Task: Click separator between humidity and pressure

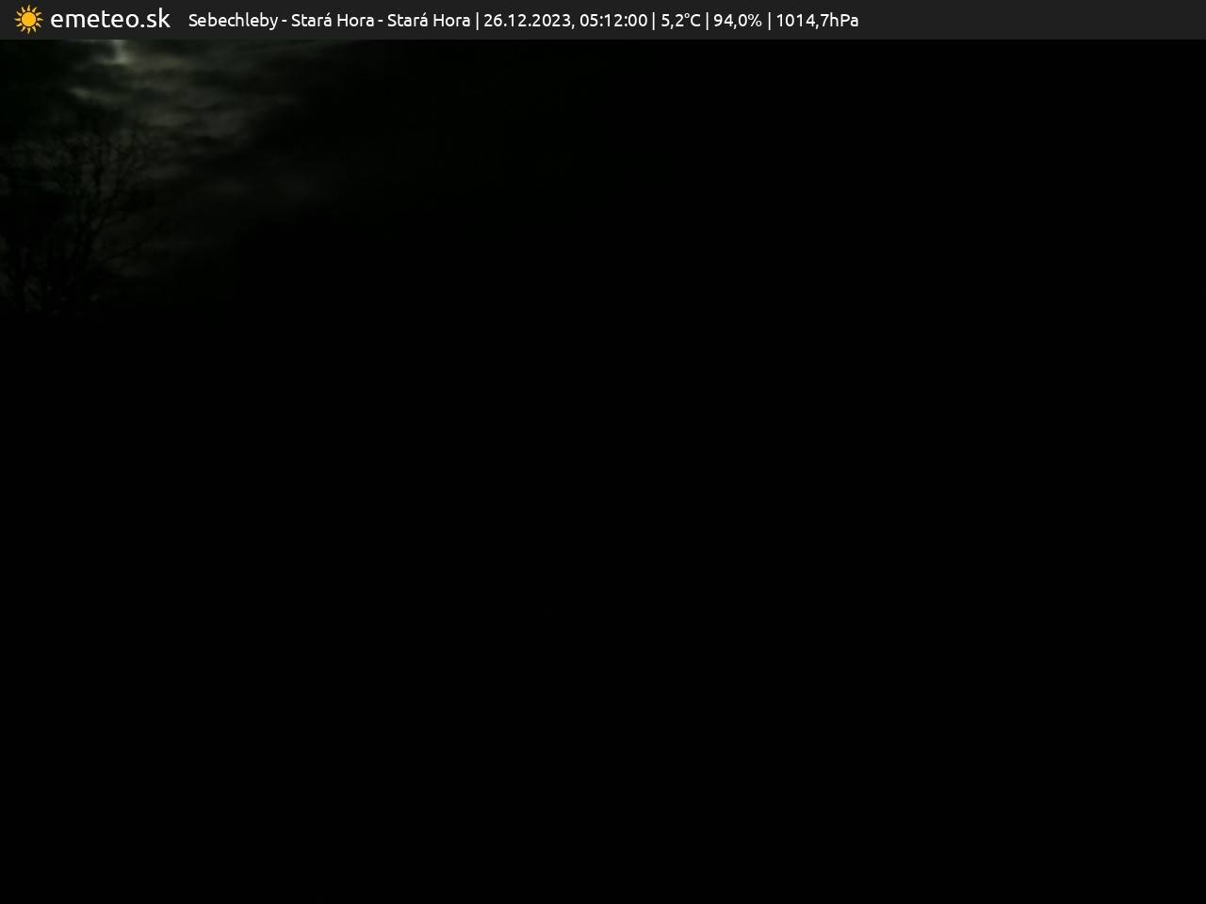Action: (x=769, y=21)
